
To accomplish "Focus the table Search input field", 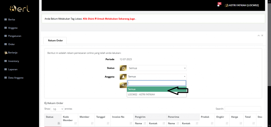I will [243, 109].
